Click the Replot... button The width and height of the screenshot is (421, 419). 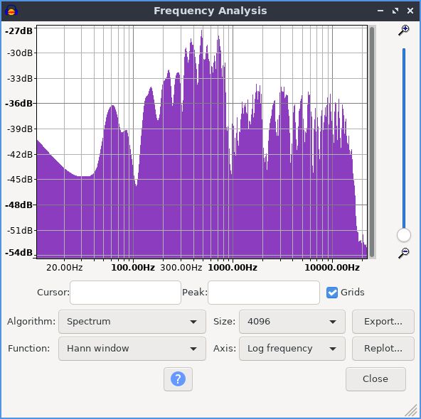pos(383,349)
